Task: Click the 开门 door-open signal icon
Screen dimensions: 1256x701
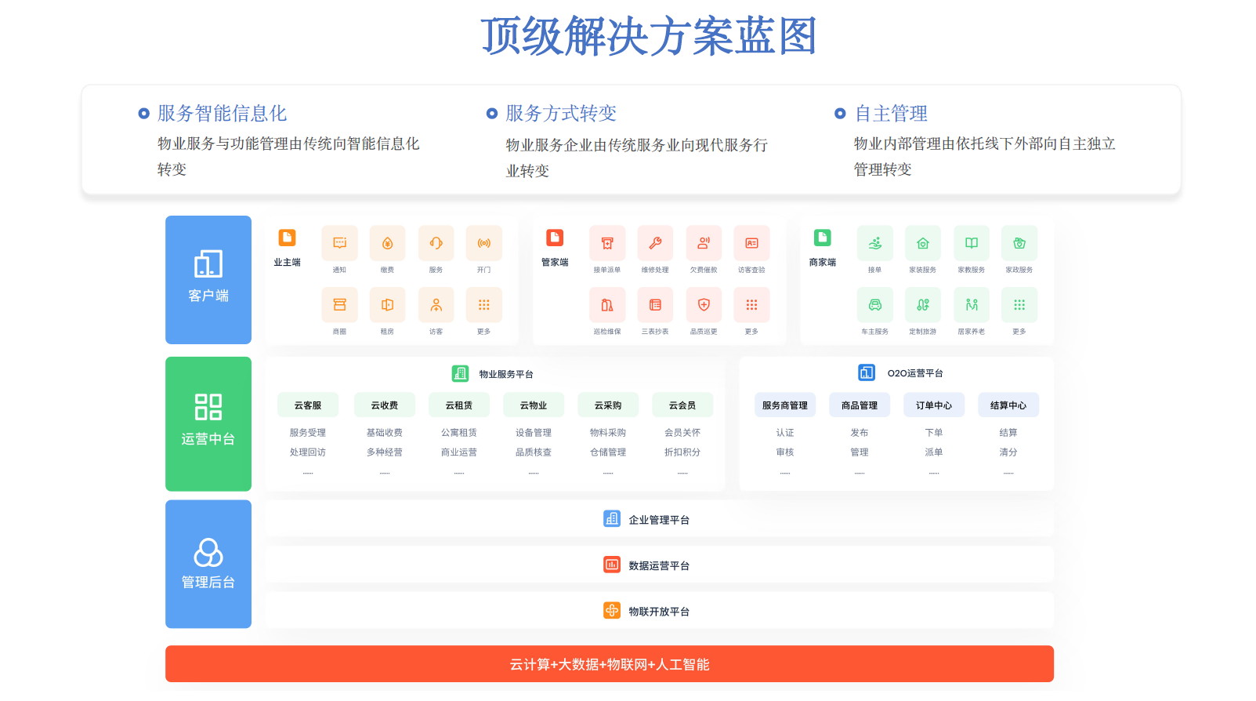Action: pyautogui.click(x=483, y=243)
